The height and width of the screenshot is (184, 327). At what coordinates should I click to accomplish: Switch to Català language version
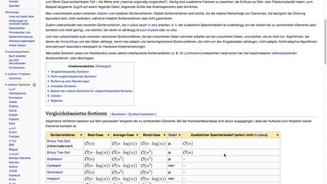13,102
